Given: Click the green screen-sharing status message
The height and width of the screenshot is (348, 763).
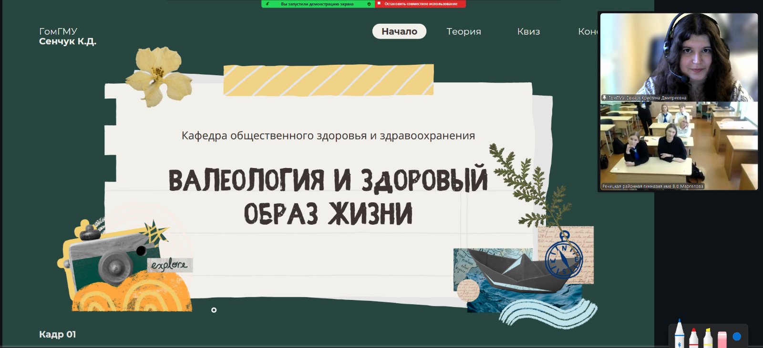Looking at the screenshot, I should tap(317, 4).
